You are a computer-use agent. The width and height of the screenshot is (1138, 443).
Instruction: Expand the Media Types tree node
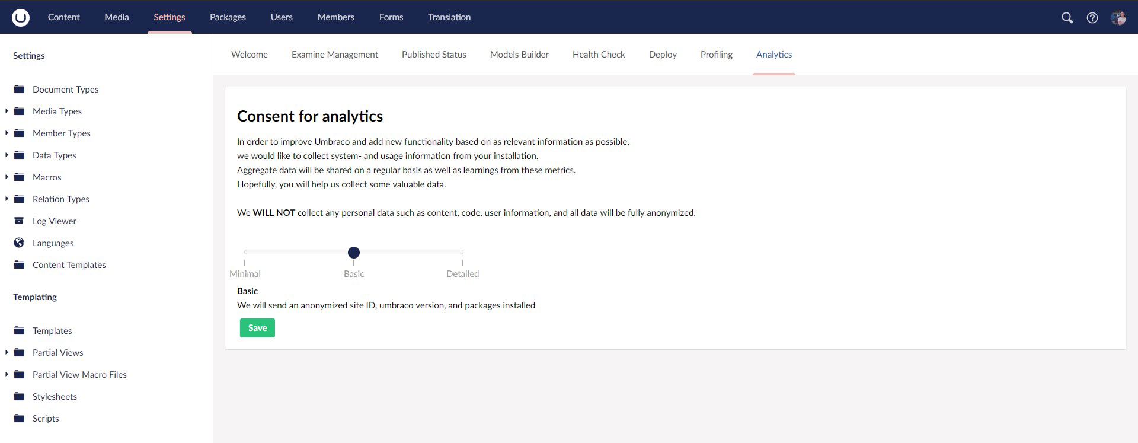[7, 111]
